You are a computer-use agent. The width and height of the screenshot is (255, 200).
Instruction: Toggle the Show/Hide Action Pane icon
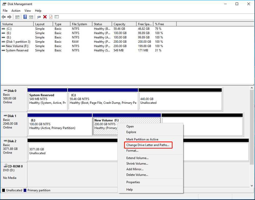pos(31,17)
